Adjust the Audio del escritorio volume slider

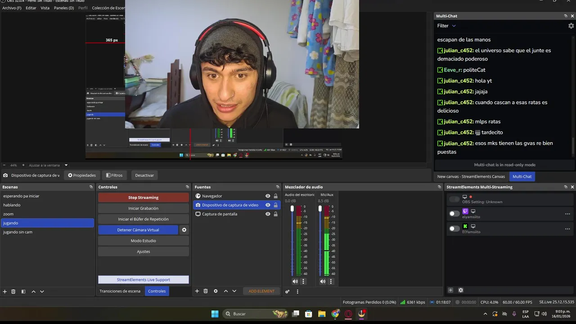coord(292,209)
